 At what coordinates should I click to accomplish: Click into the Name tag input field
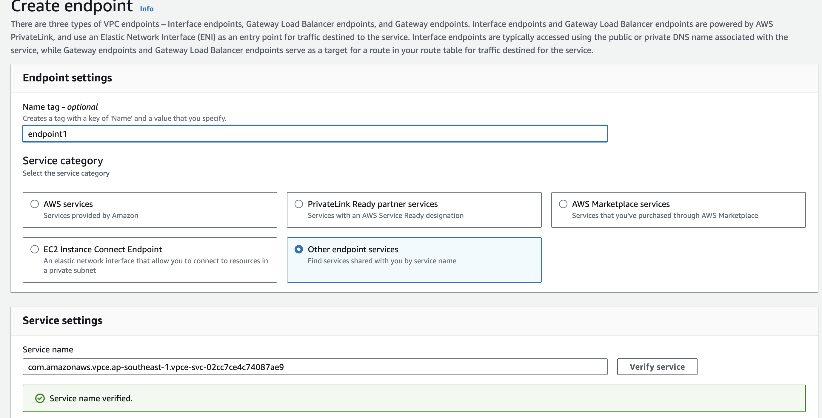pos(315,134)
